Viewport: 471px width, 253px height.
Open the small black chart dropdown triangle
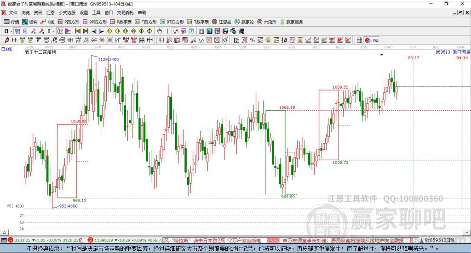coord(382,55)
